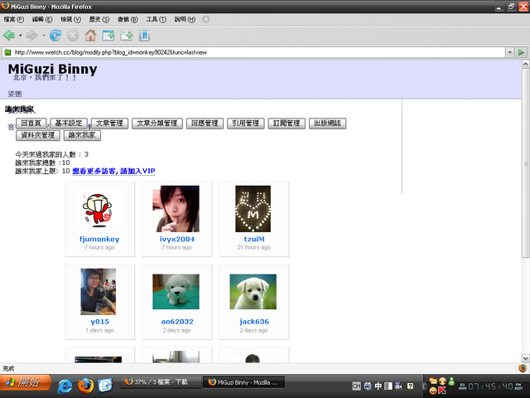
Task: Click the 基本設定 button
Action: click(69, 124)
